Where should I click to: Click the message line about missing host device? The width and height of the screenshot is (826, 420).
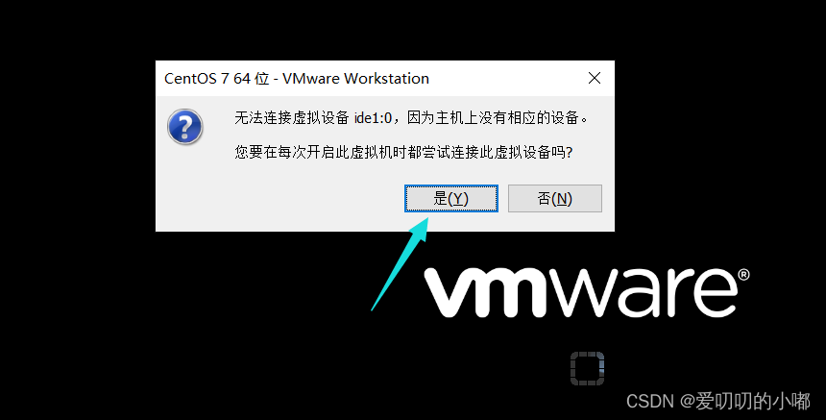411,118
